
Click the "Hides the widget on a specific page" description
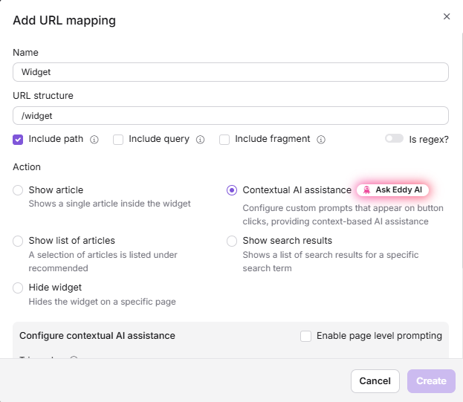pyautogui.click(x=102, y=302)
